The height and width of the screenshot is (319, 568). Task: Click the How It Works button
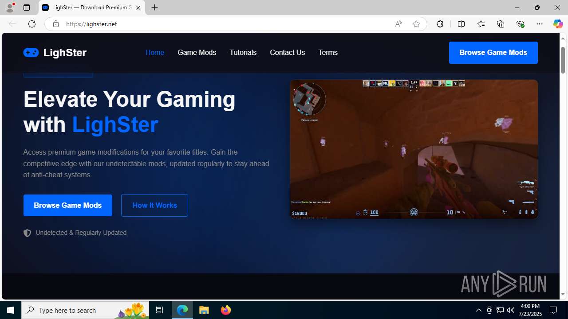[x=154, y=205]
